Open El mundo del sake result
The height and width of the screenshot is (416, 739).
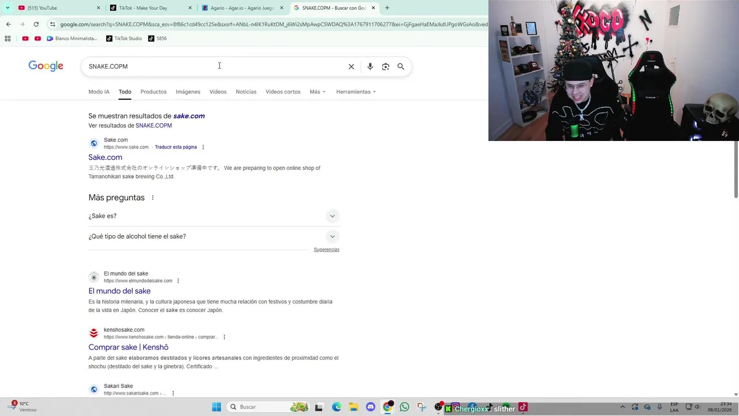click(120, 291)
